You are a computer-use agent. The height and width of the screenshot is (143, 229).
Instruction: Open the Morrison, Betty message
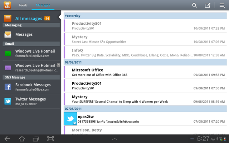point(145,130)
